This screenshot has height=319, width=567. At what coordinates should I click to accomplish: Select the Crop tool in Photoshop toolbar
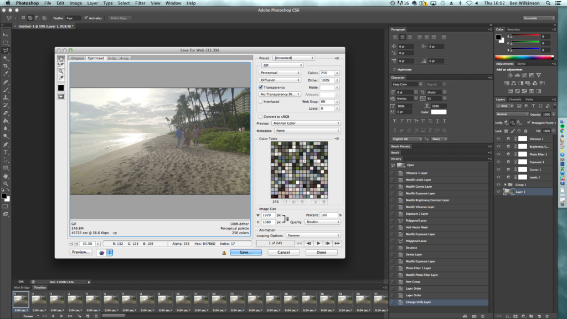coord(6,65)
